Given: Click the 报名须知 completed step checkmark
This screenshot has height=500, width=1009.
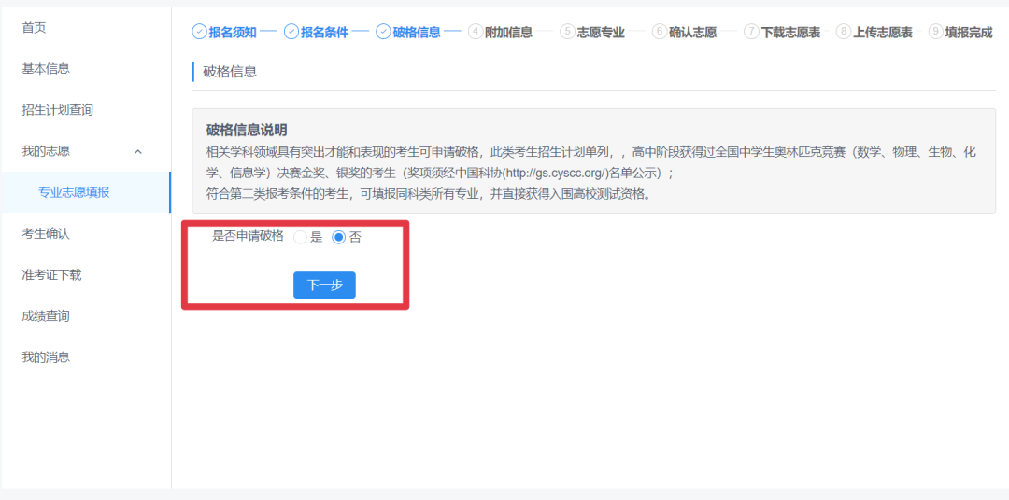Looking at the screenshot, I should (x=200, y=32).
